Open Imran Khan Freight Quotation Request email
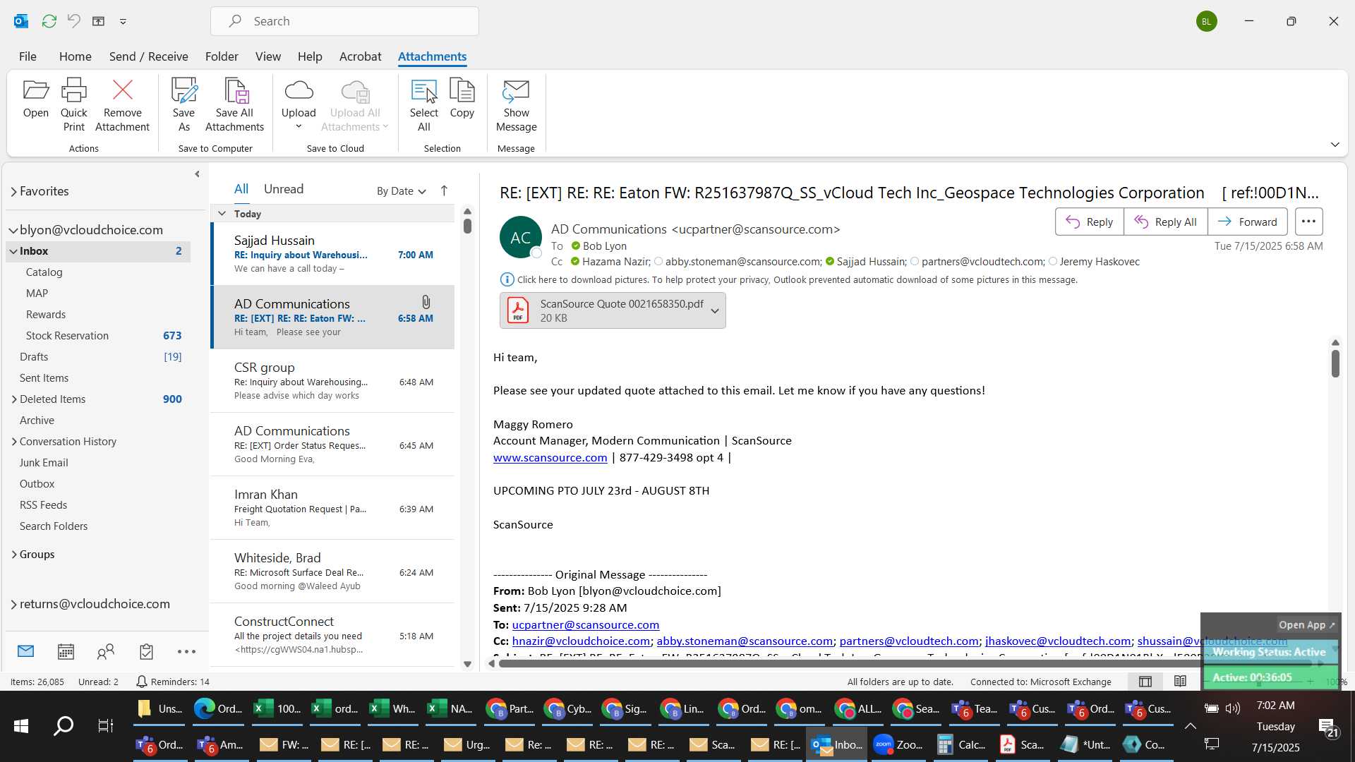 pos(333,508)
